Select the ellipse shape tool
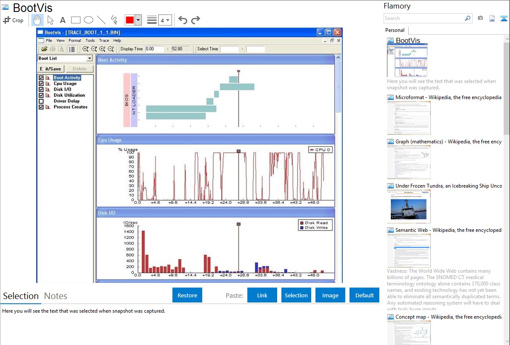Screen dimensions: 510x345 point(89,20)
